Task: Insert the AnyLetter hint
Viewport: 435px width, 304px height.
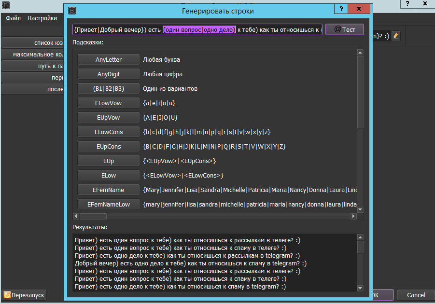Action: click(x=109, y=60)
